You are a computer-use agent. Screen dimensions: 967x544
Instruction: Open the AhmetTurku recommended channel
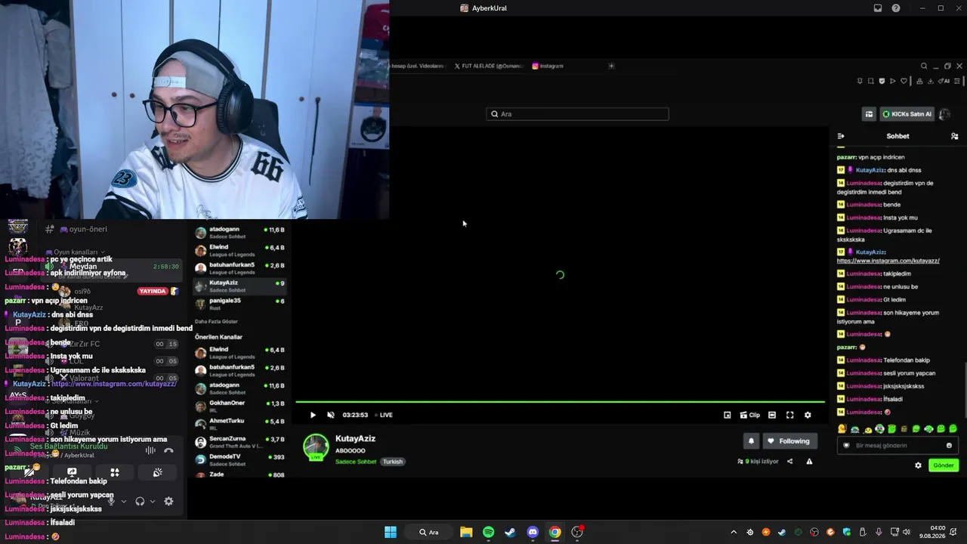pos(240,424)
